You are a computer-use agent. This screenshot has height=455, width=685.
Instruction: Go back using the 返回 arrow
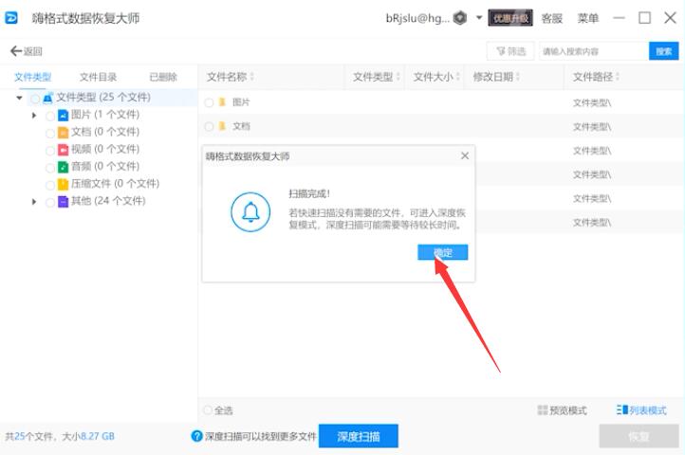(x=27, y=51)
